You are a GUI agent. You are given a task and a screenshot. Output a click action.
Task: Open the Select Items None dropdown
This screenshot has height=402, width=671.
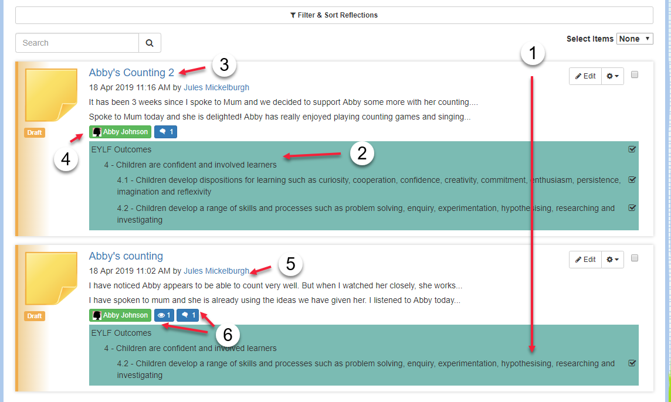point(635,39)
